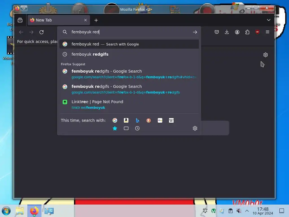Search this time with Amazon
This screenshot has height=217, width=289.
click(126, 120)
